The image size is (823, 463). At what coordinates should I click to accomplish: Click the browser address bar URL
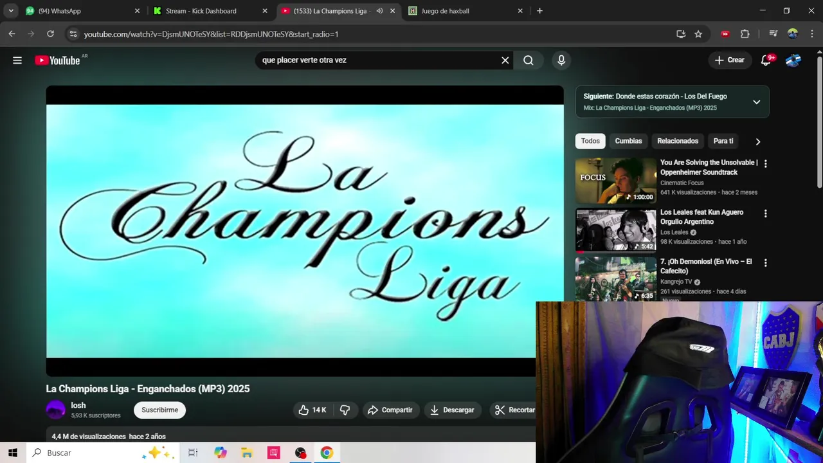pos(211,34)
